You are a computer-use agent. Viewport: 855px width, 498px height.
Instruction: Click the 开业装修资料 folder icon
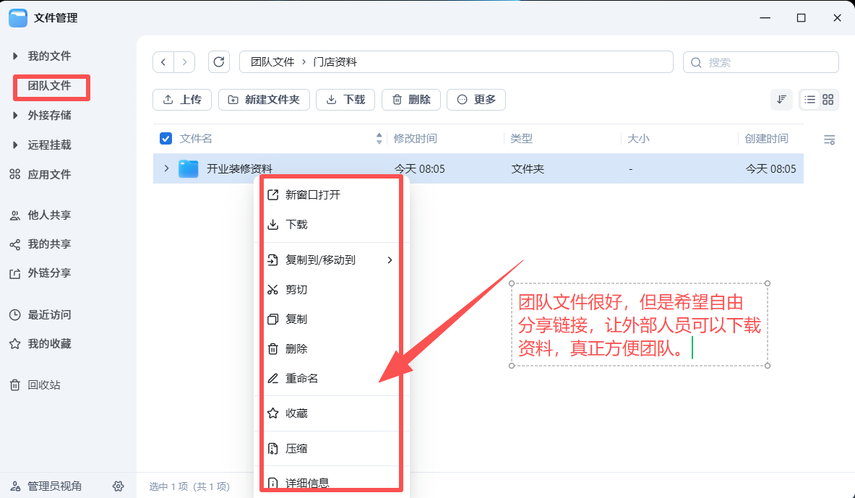tap(188, 168)
